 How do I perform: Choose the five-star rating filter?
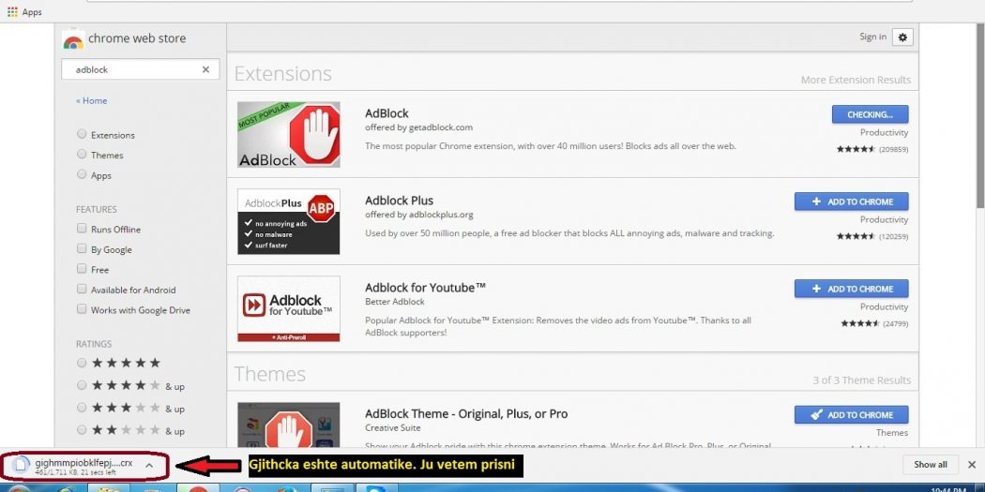point(82,363)
